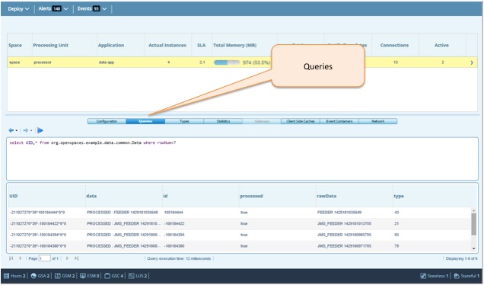This screenshot has height=285, width=484.
Task: Click the Hosts status bar icon
Action: 7,276
